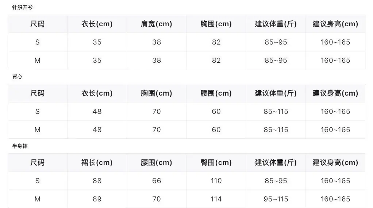Select the 裙长(cm) column header

(97, 163)
